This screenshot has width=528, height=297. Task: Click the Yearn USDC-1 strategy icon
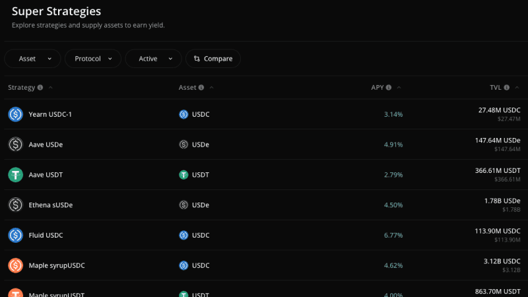[15, 114]
